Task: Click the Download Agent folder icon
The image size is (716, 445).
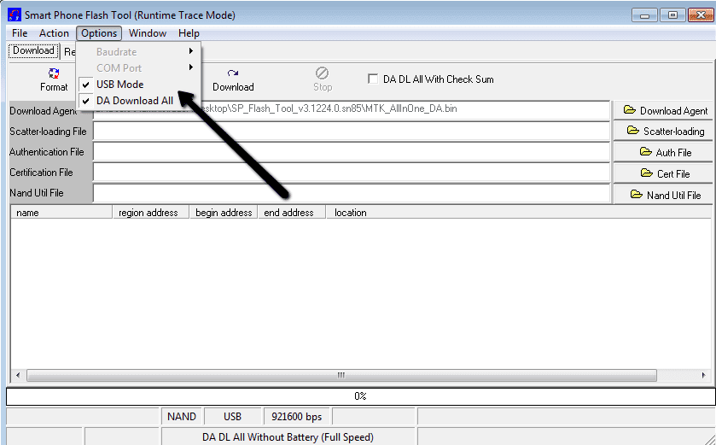Action: point(630,110)
